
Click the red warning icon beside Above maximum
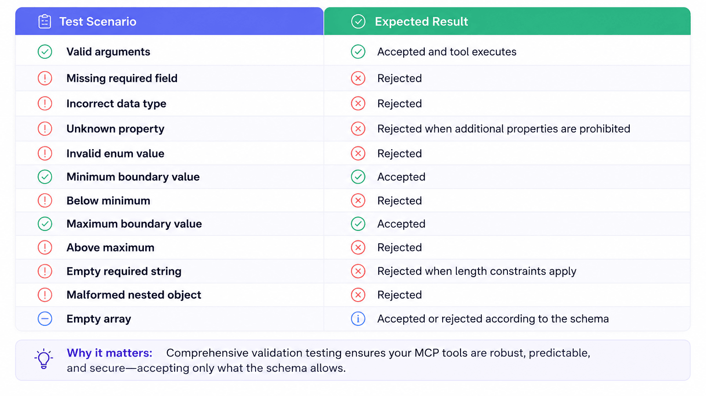[x=45, y=248]
